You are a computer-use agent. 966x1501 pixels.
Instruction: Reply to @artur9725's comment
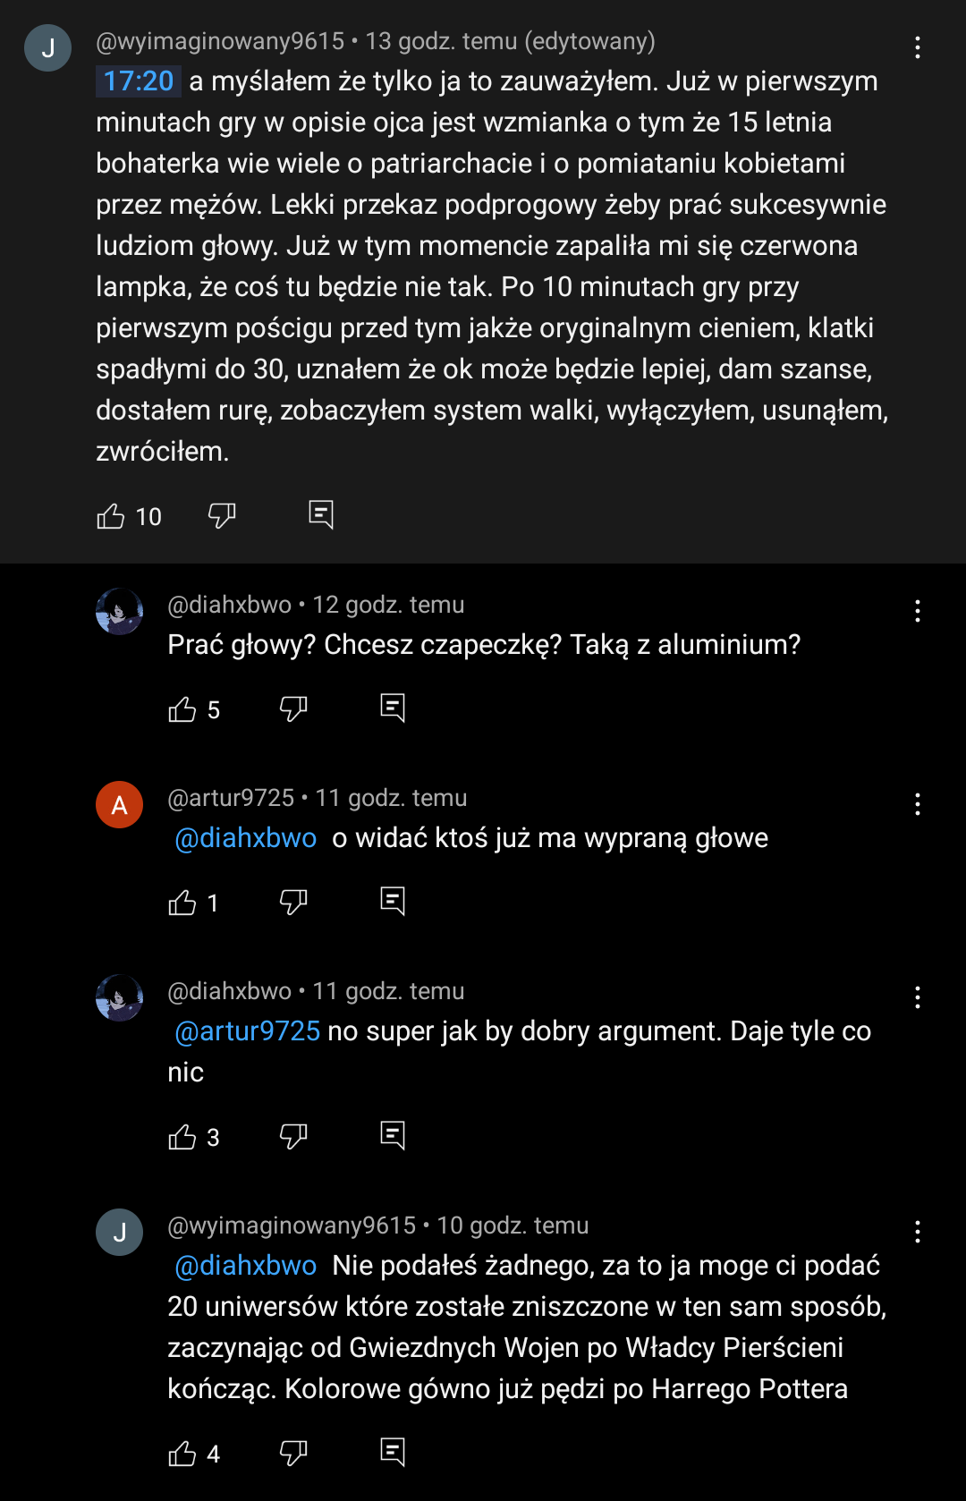pos(393,901)
